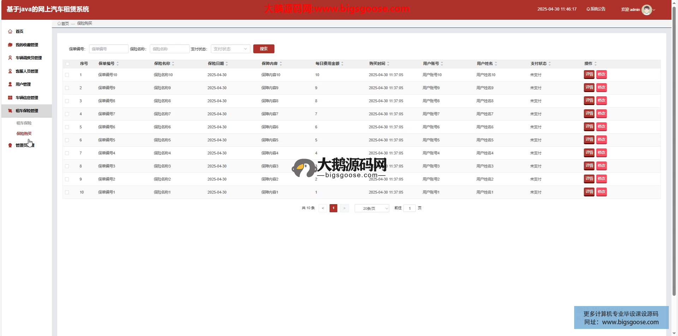
Task: Toggle the select-all checkbox in table header
Action: click(x=67, y=64)
